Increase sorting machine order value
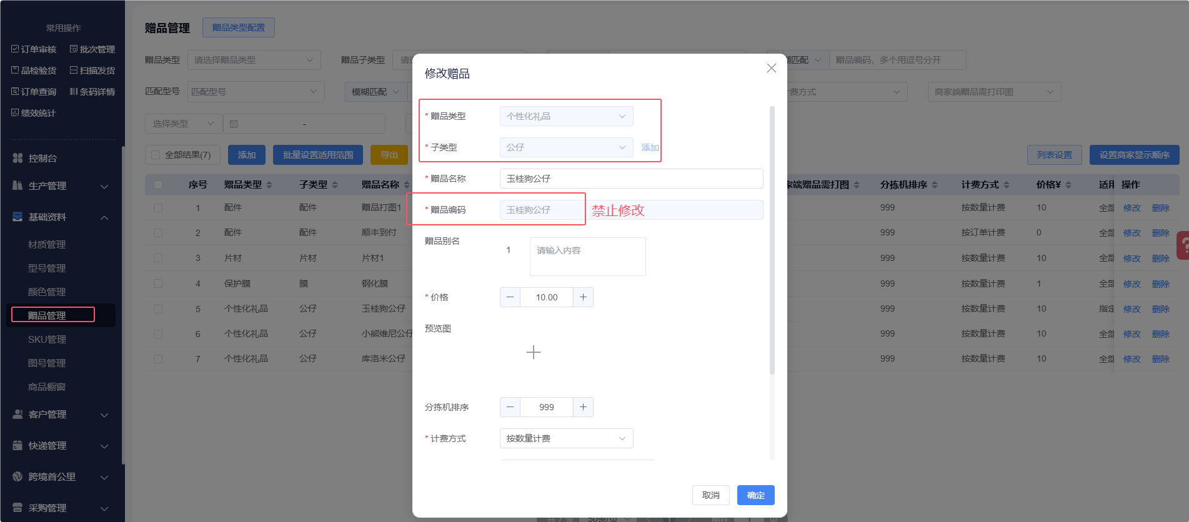 [x=583, y=407]
